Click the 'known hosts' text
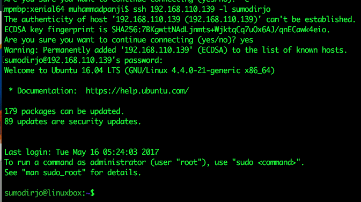Viewport: 361px width, 202px height. click(321, 50)
